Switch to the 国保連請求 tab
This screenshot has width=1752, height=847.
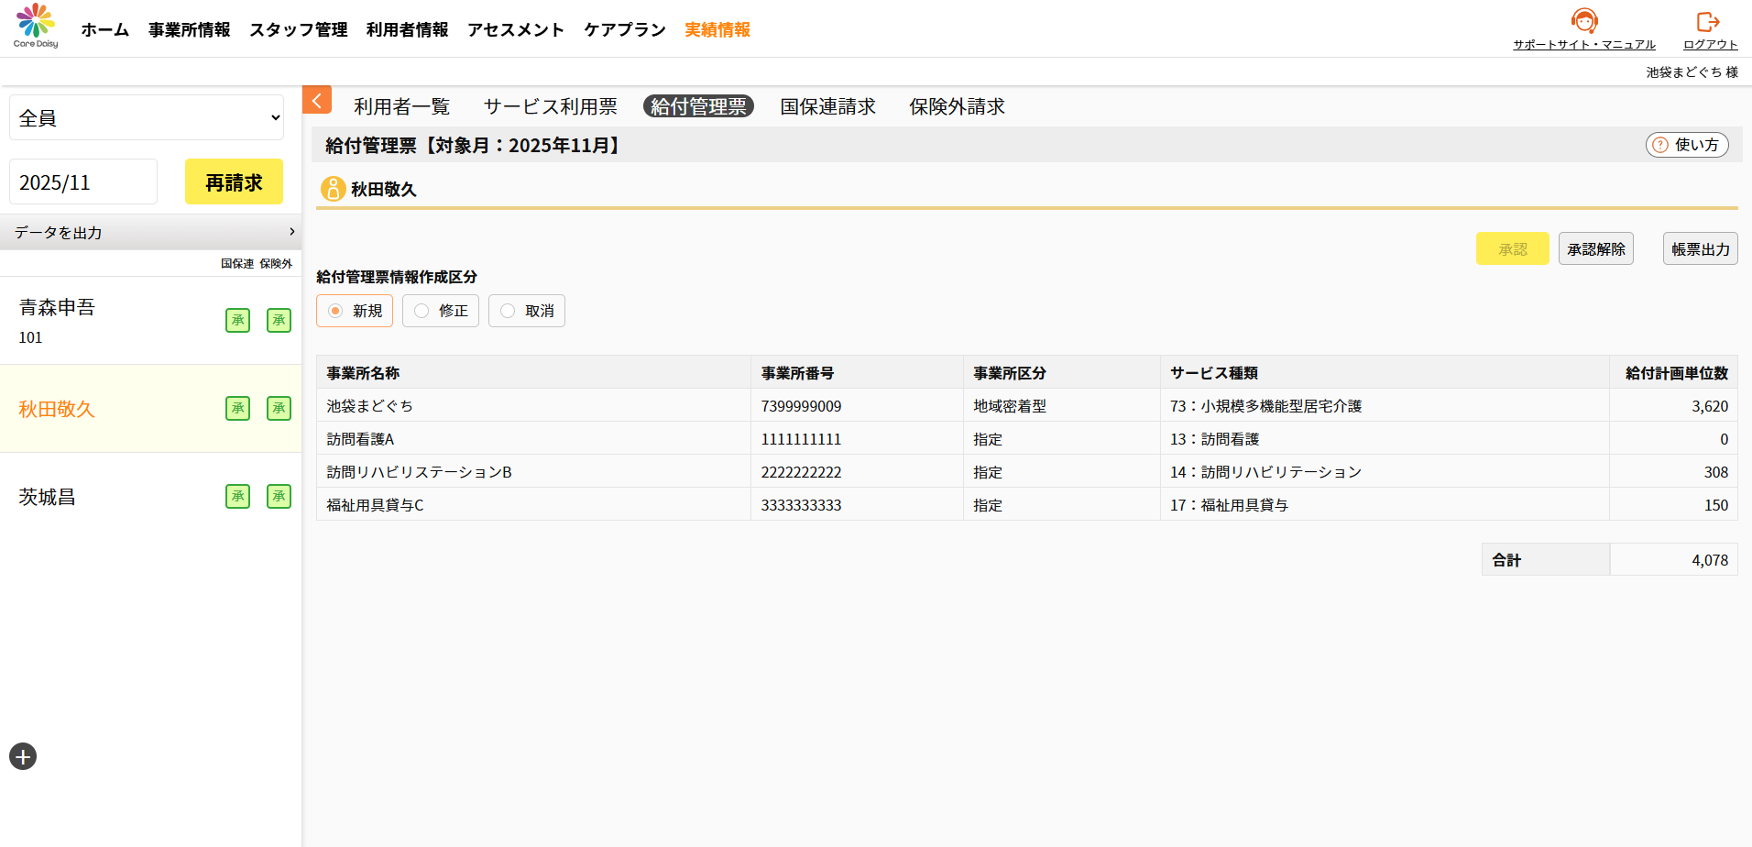(x=827, y=106)
